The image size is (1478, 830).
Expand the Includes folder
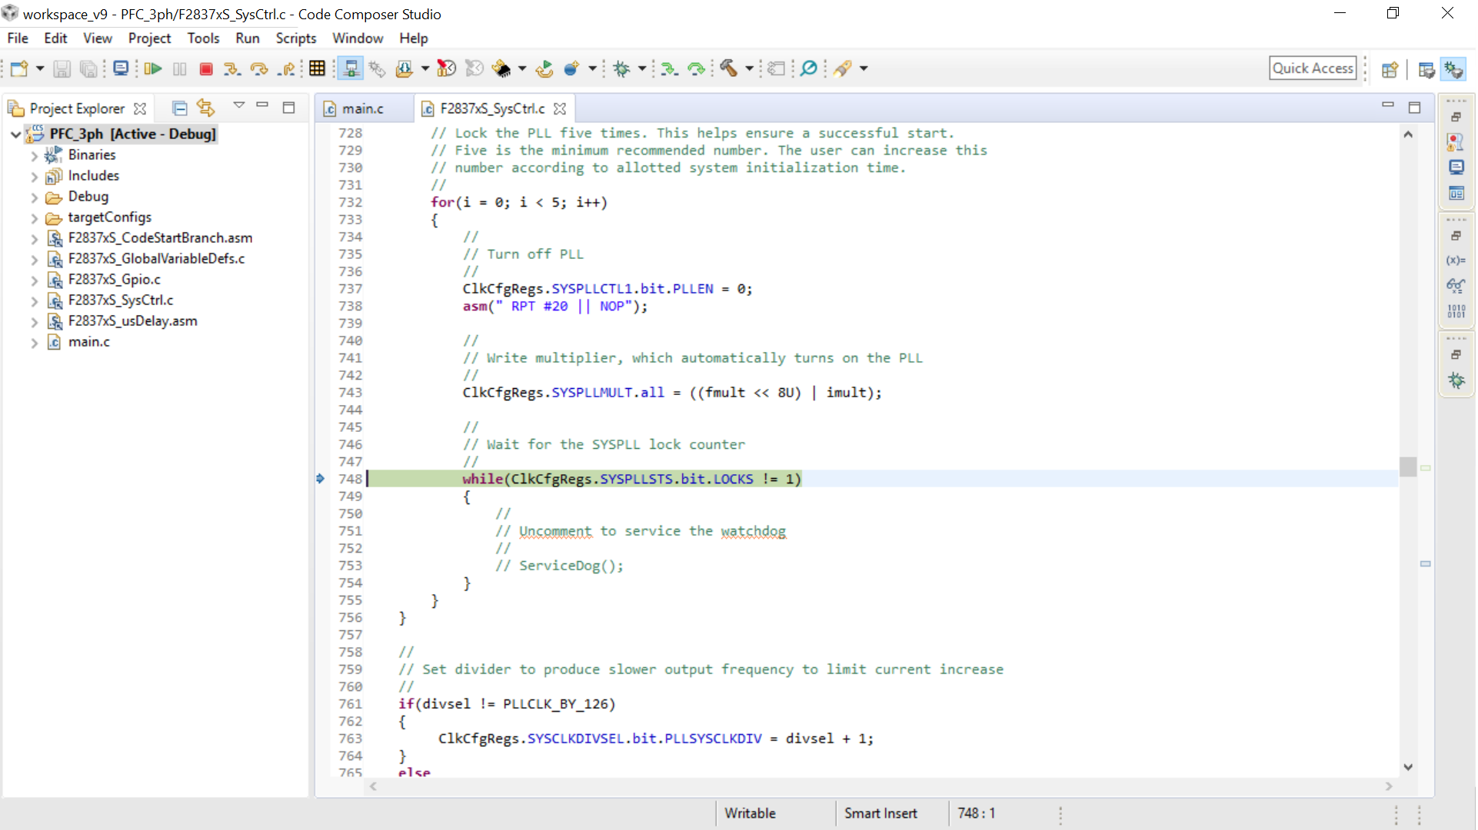[34, 177]
